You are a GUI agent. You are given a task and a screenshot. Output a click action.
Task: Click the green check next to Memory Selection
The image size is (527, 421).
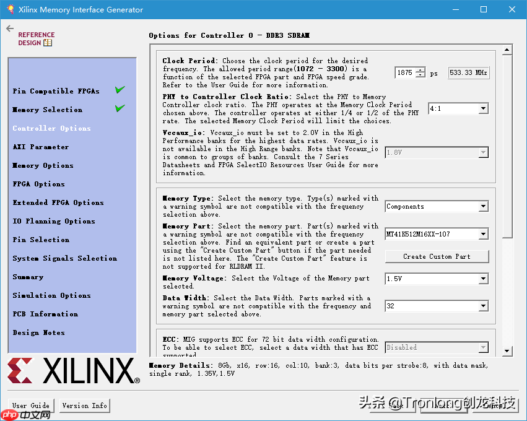coord(120,108)
